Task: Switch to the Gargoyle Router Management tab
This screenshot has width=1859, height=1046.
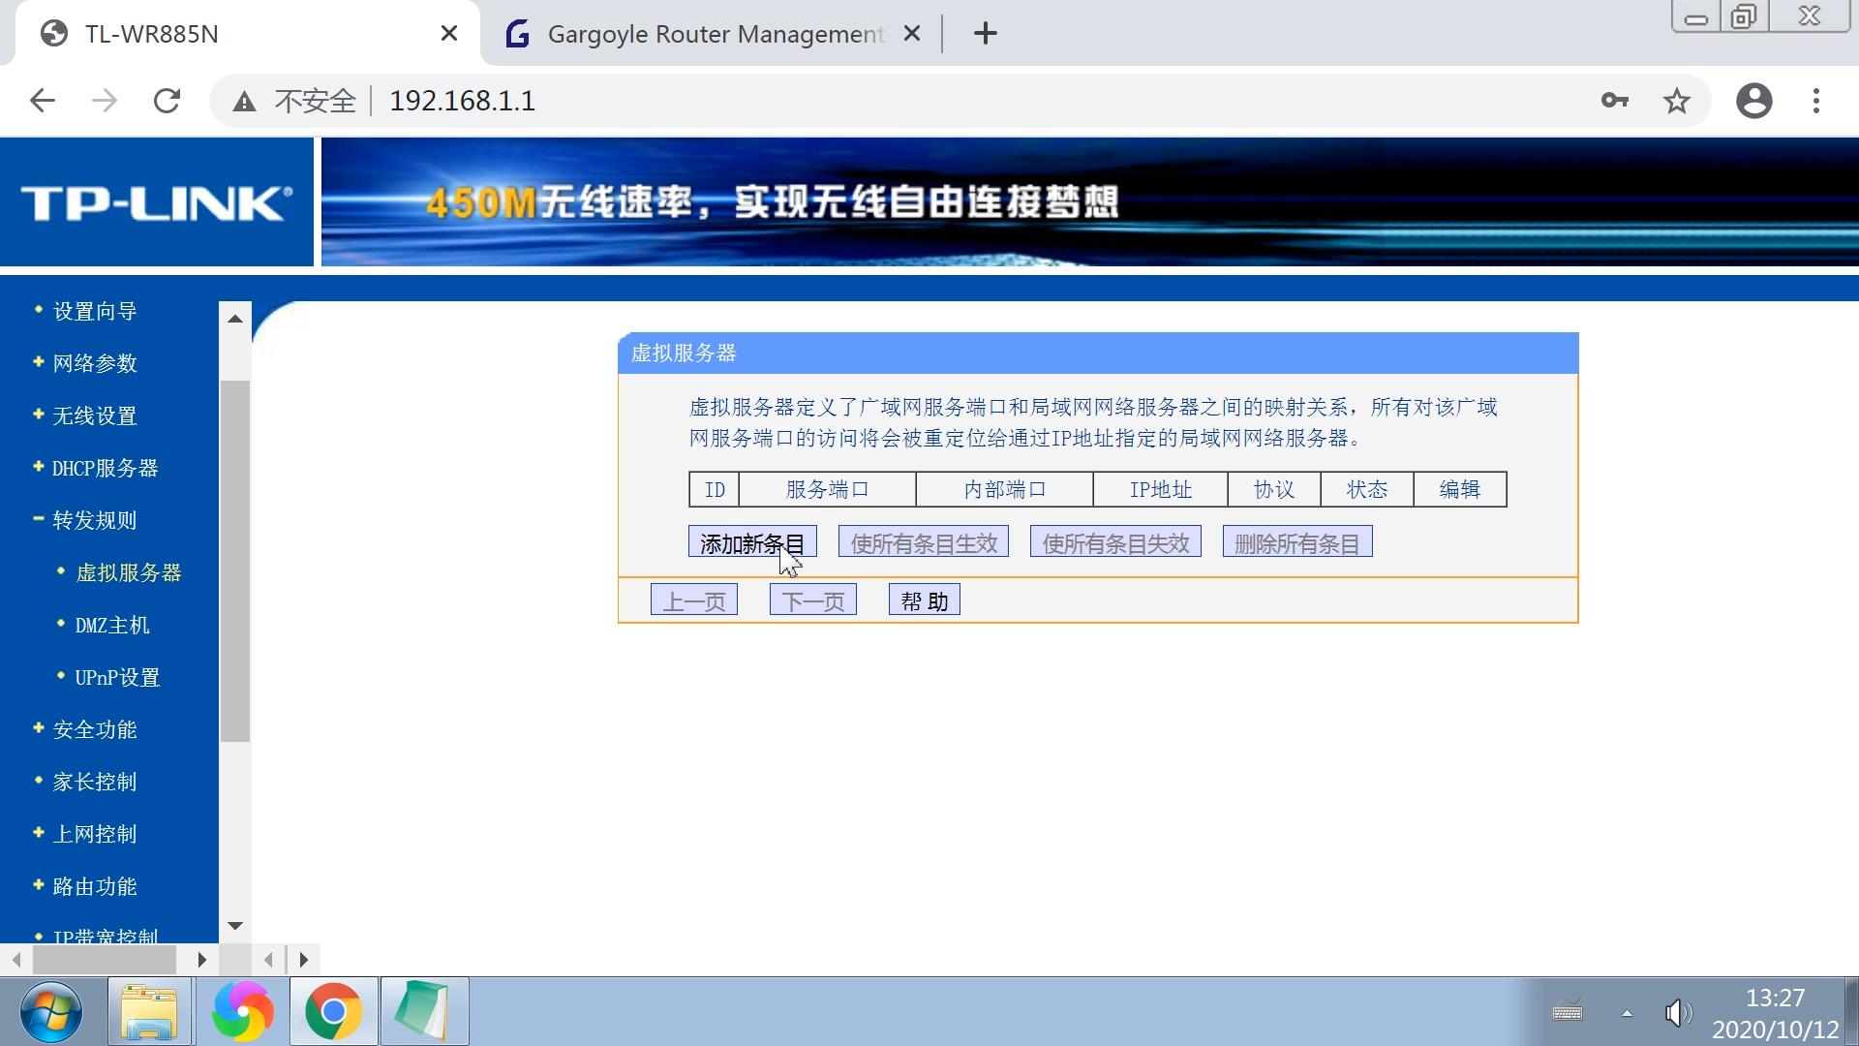Action: pos(712,33)
